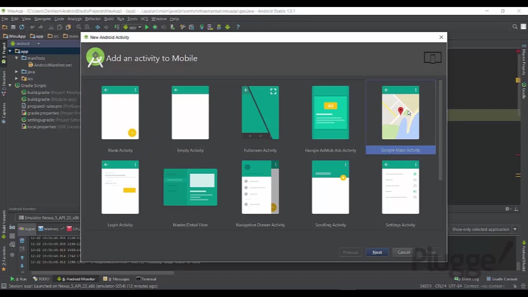Click the green Run app icon
The image size is (528, 297).
tap(147, 27)
